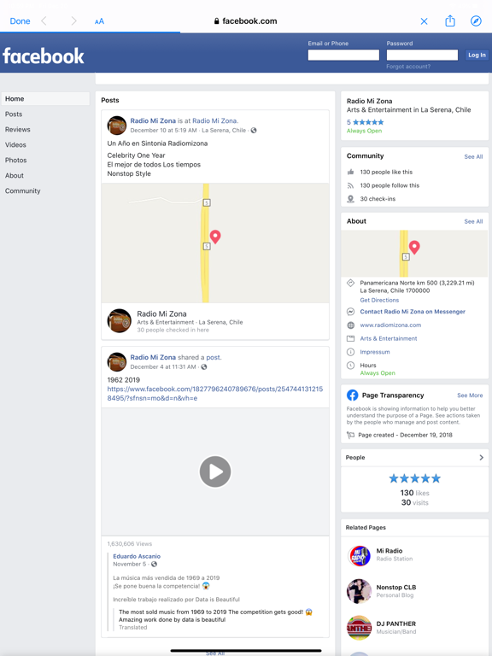Click info icon beside Impressum
Screen dimensions: 492x656
[350, 352]
